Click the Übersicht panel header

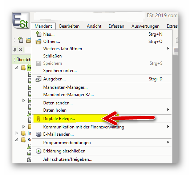pos(22,59)
